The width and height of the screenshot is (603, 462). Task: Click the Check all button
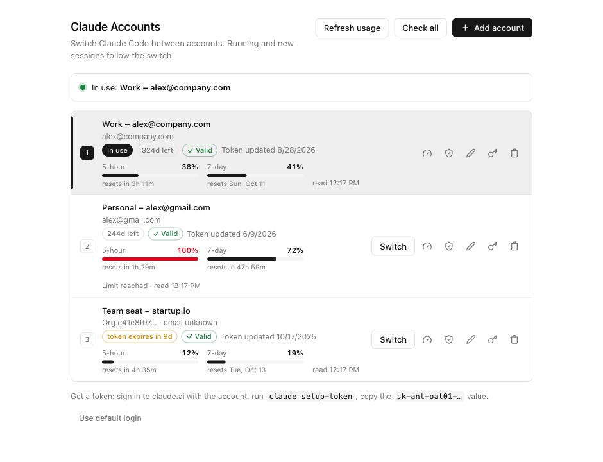point(420,28)
